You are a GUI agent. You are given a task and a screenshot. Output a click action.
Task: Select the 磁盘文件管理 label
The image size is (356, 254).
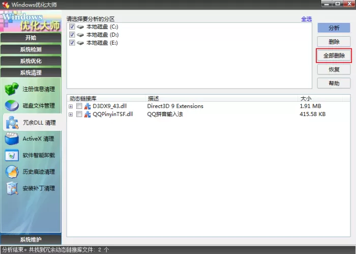[39, 106]
